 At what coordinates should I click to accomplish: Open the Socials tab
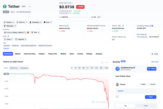coord(80,54)
